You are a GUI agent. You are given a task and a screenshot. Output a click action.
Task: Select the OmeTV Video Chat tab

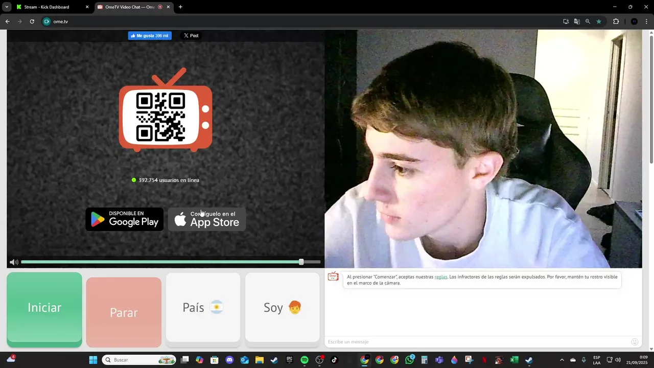click(x=133, y=7)
